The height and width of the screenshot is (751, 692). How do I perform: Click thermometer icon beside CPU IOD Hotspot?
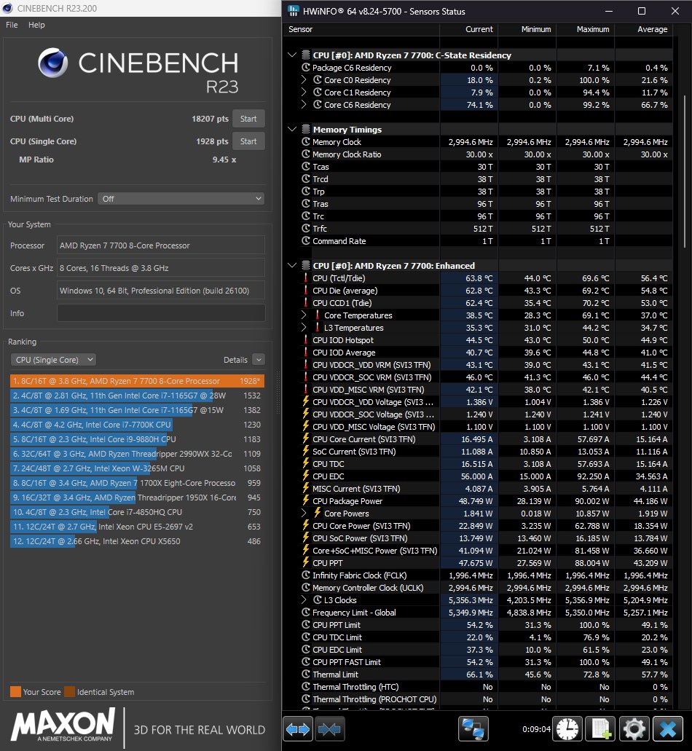(x=305, y=340)
